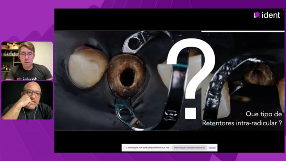Click the purple ident logo icon mark

pos(257,15)
